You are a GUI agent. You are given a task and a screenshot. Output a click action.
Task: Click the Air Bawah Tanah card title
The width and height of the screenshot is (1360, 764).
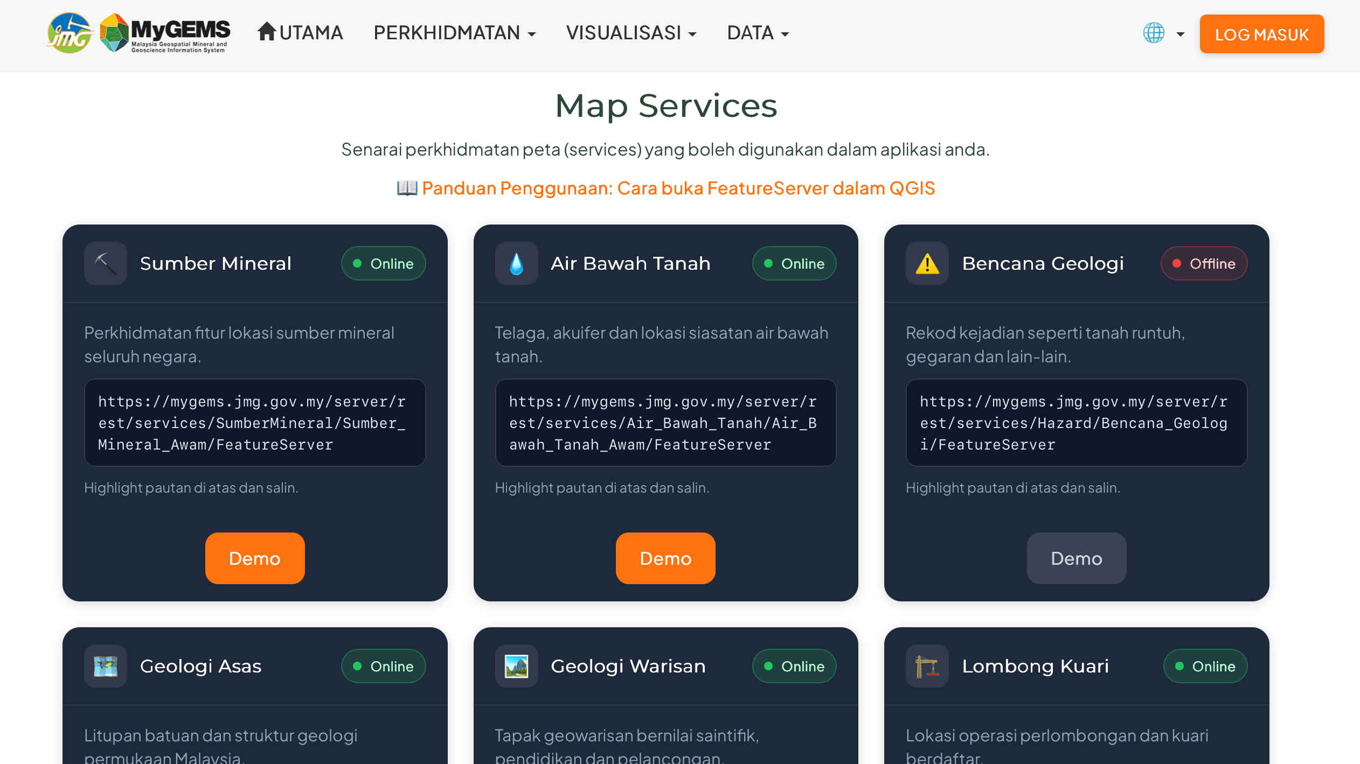(631, 263)
